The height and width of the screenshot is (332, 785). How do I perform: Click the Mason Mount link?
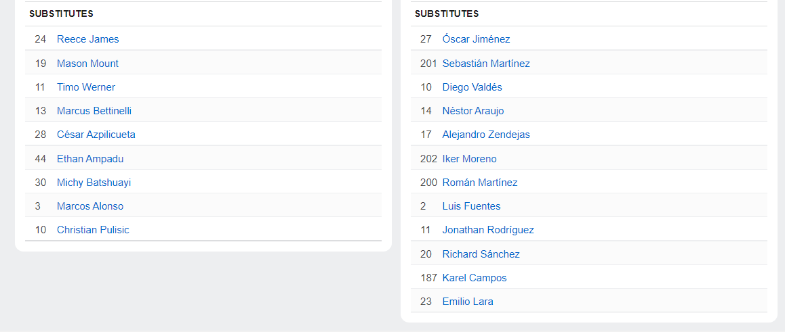pos(87,64)
